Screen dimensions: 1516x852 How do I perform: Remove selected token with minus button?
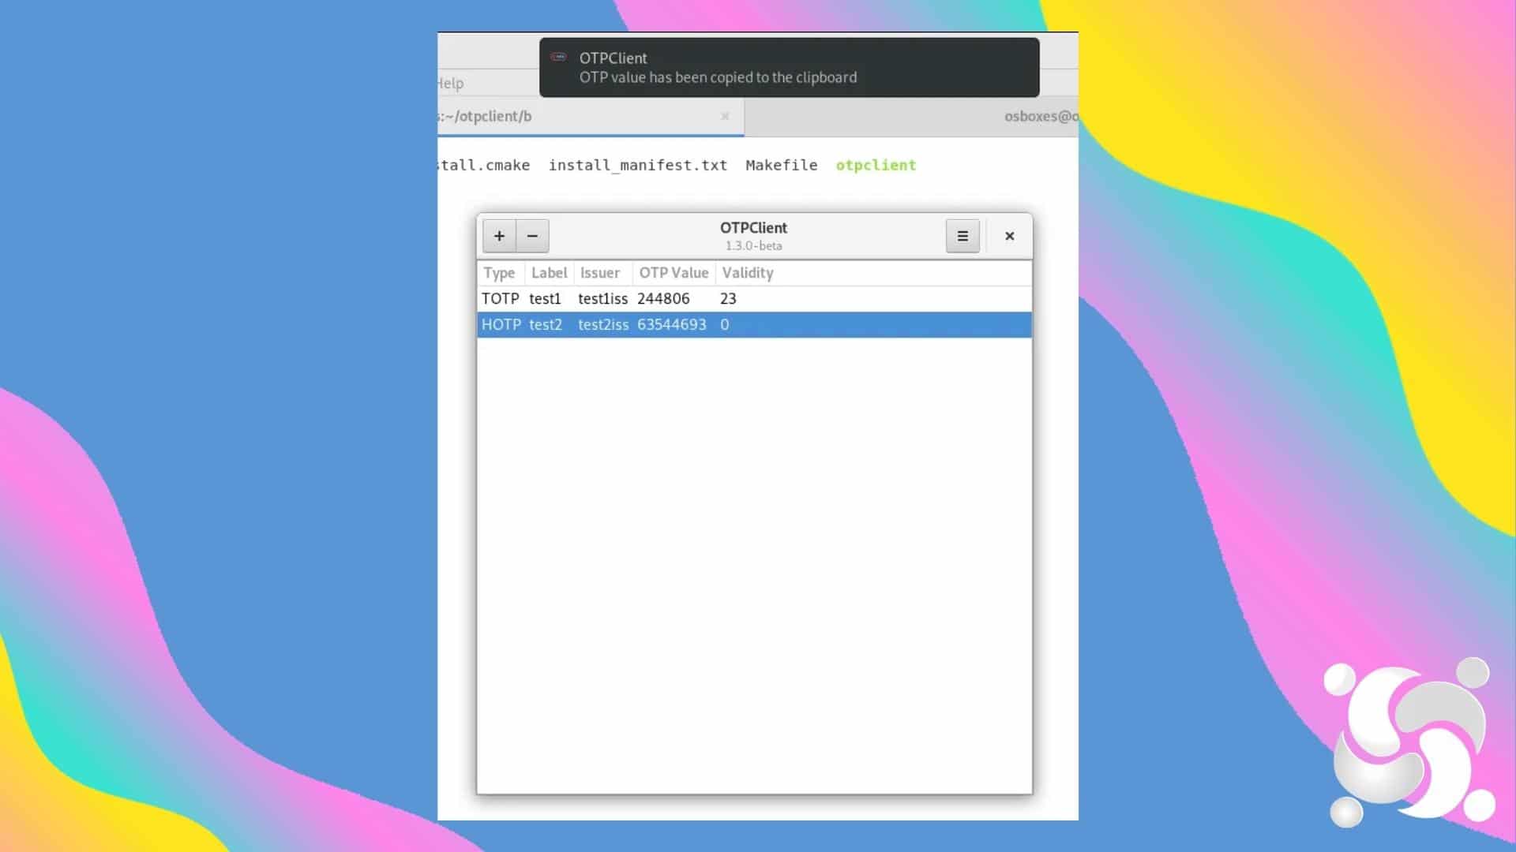(533, 236)
